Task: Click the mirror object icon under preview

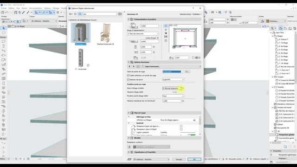Action: click(171, 58)
